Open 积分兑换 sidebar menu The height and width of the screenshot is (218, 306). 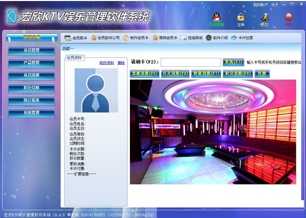(31, 87)
